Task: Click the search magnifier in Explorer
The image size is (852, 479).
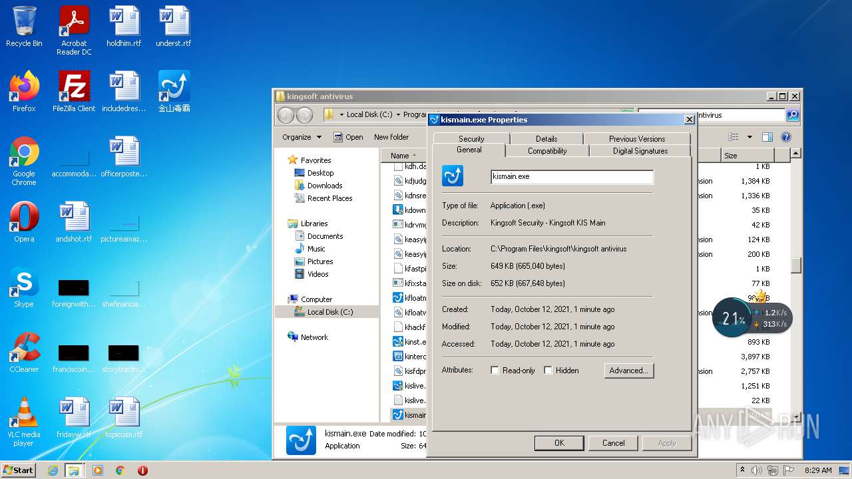Action: [x=792, y=115]
